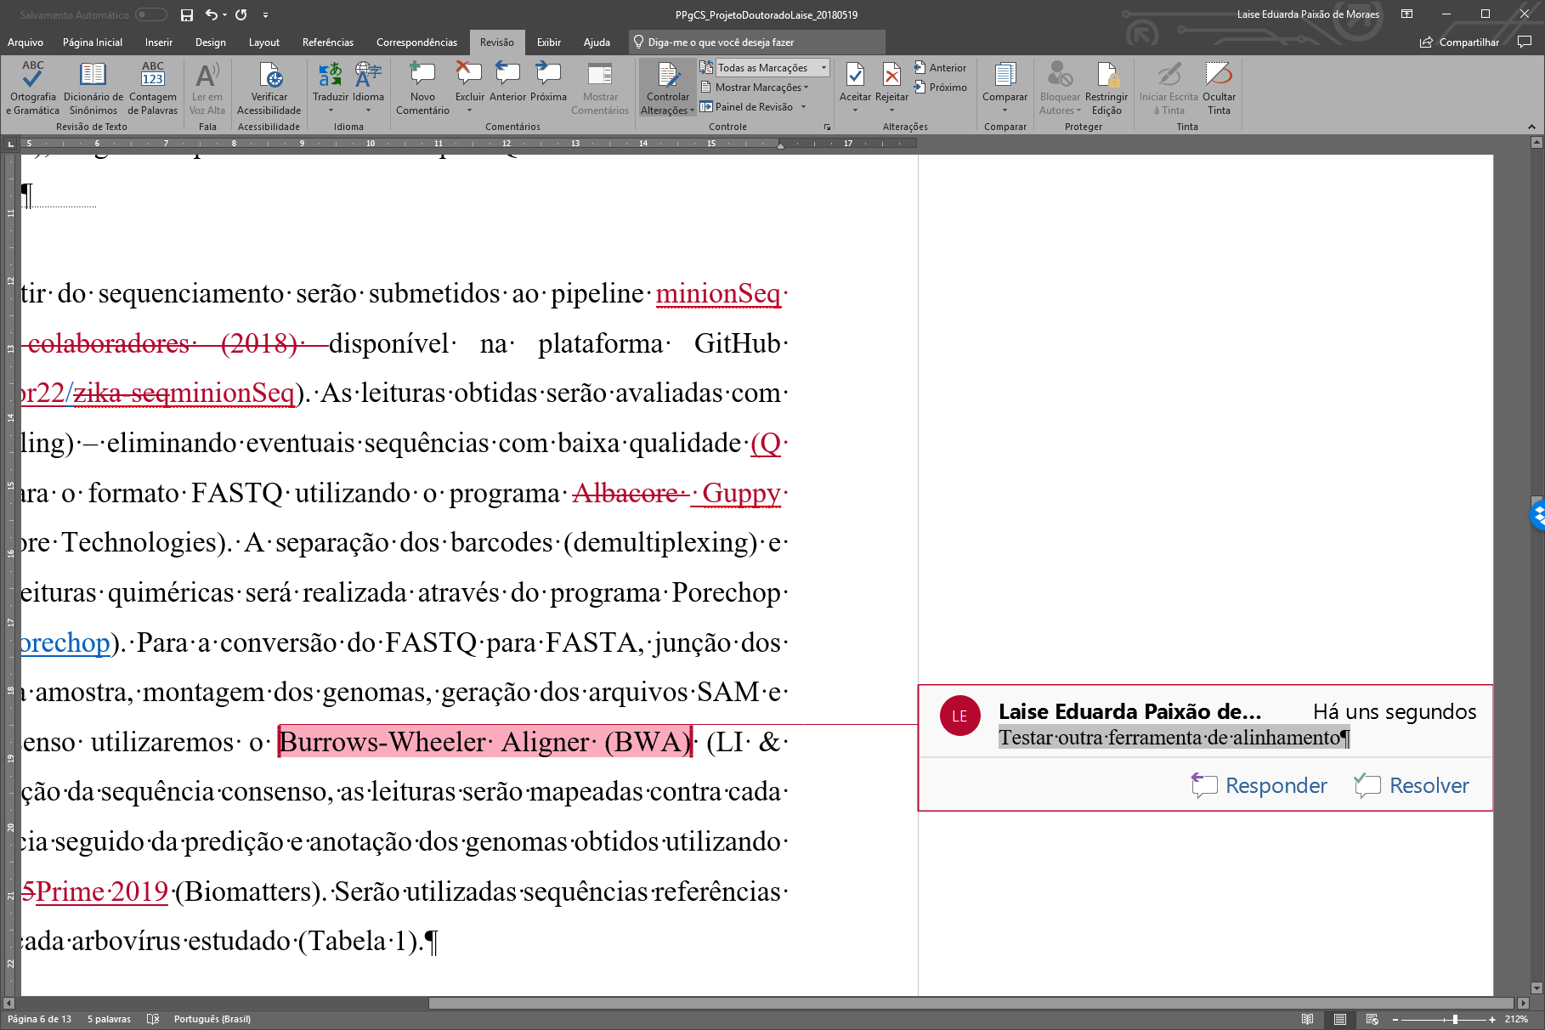Go to Próximo tracked change
The height and width of the screenshot is (1030, 1545).
click(940, 88)
